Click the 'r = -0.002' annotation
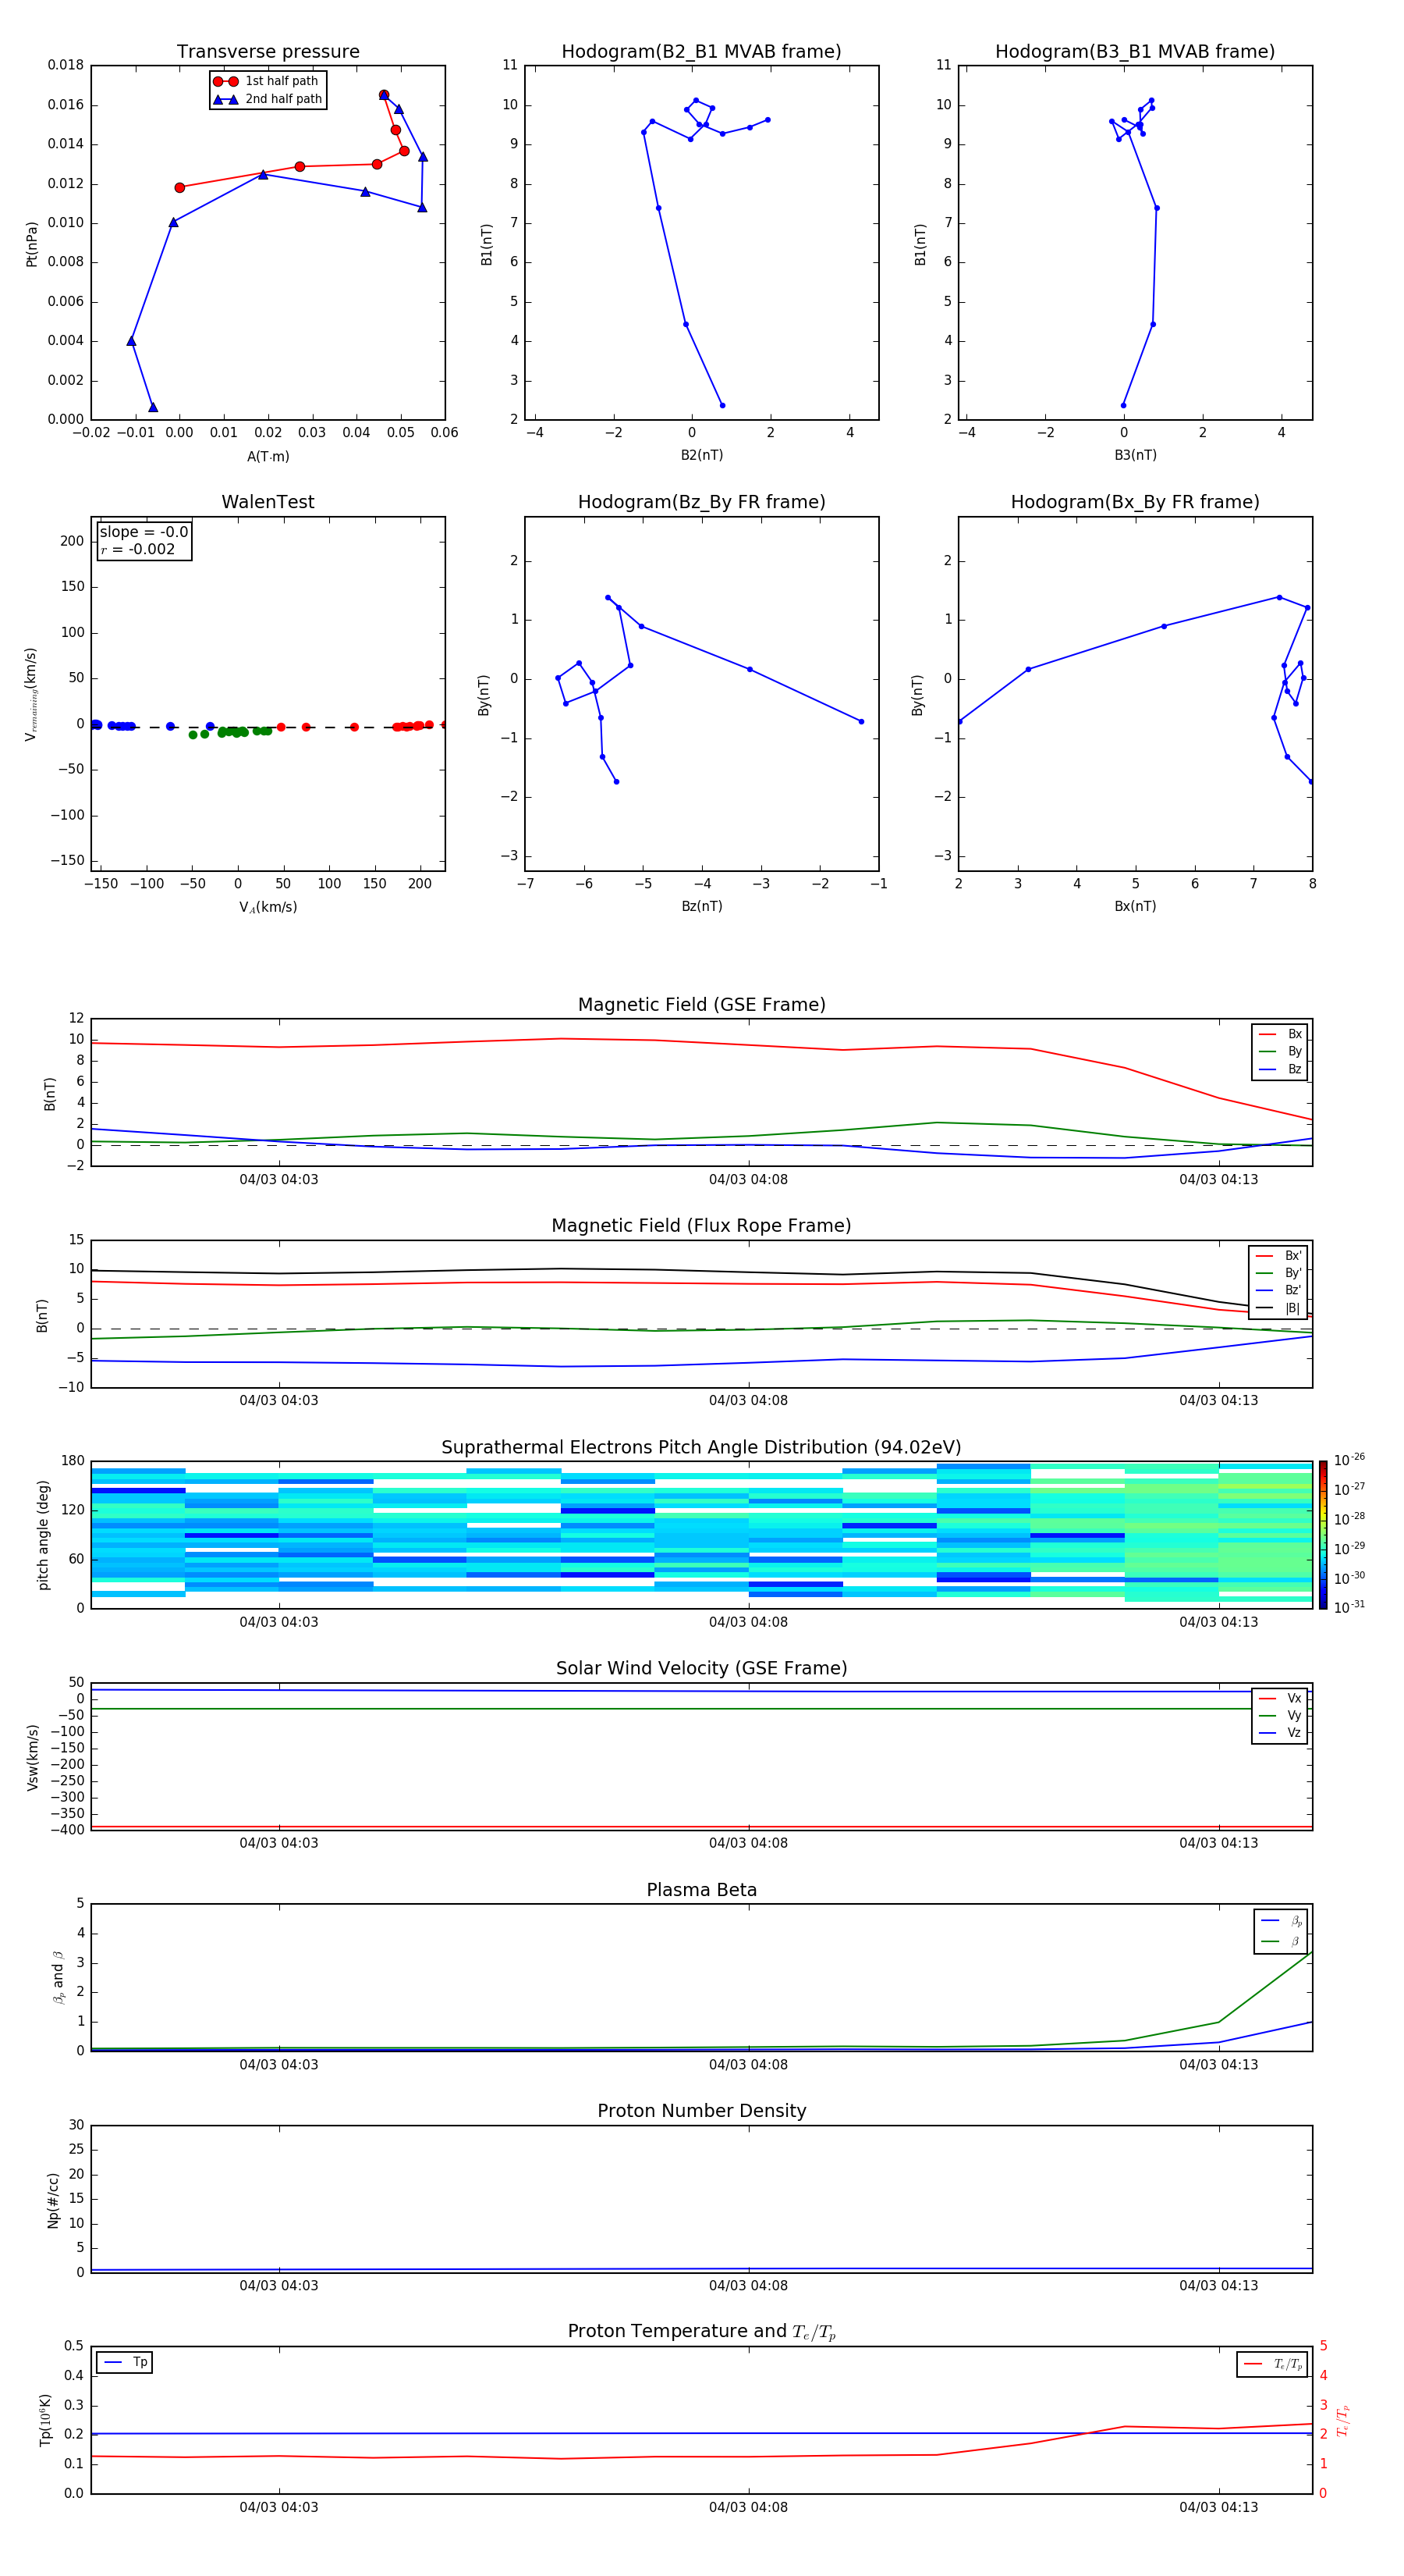Viewport: 1404px width, 2576px height. (x=138, y=549)
